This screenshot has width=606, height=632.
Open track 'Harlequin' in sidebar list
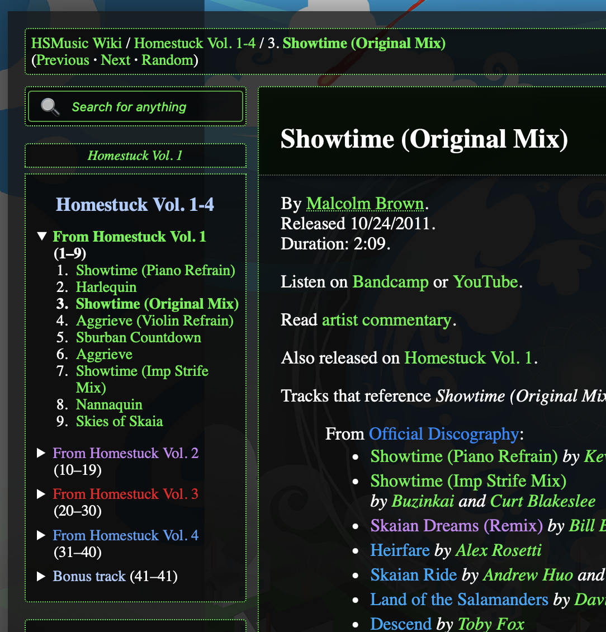coord(106,287)
